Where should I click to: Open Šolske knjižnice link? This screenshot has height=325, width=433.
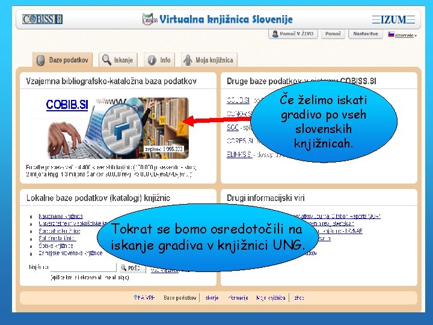[56, 246]
